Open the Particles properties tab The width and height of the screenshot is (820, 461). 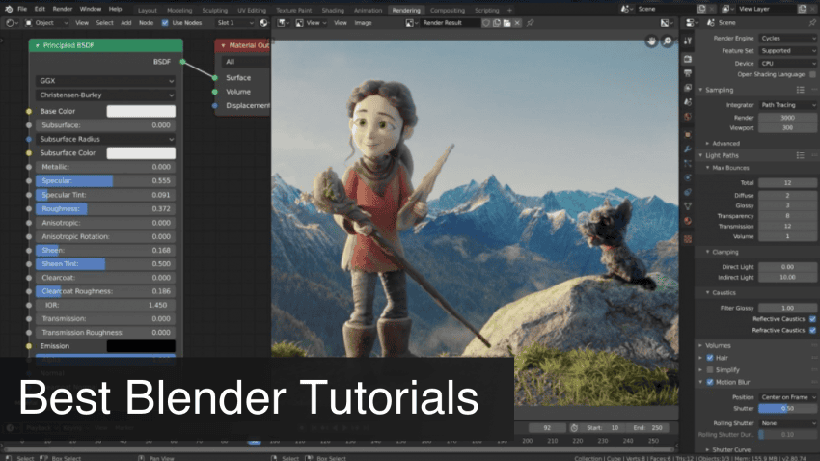[688, 164]
